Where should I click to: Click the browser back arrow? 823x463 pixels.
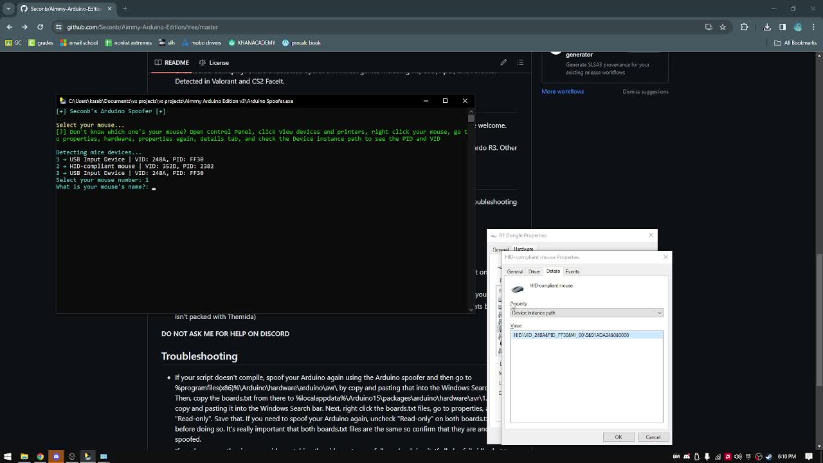9,27
